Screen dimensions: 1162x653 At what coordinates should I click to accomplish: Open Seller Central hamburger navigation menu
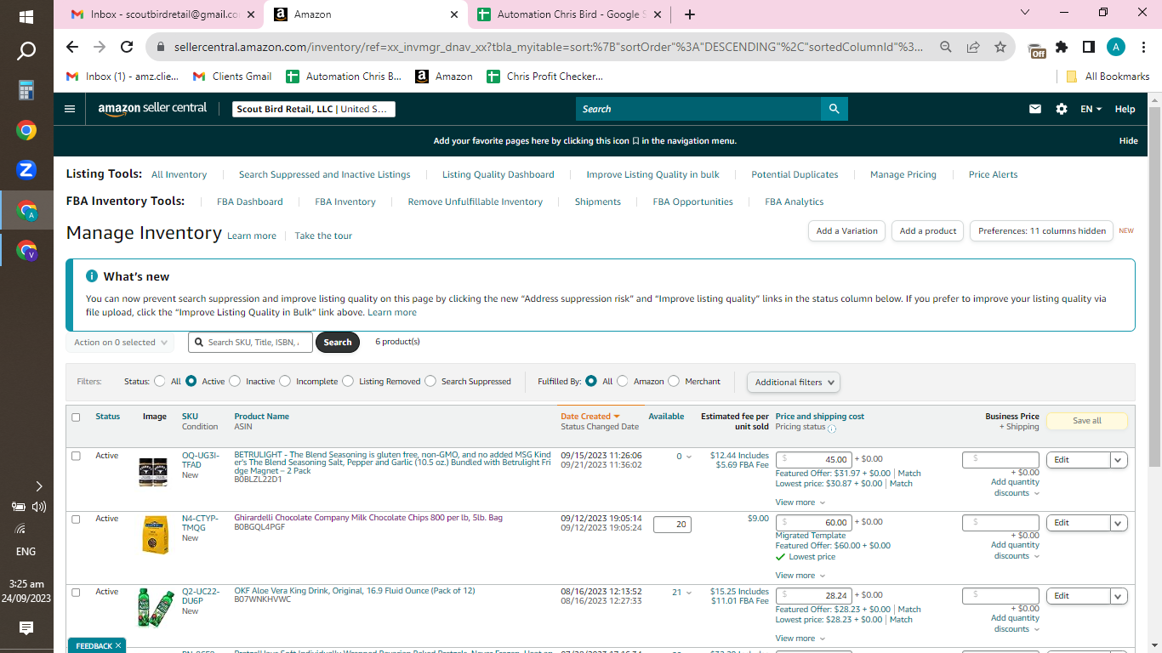pyautogui.click(x=70, y=109)
